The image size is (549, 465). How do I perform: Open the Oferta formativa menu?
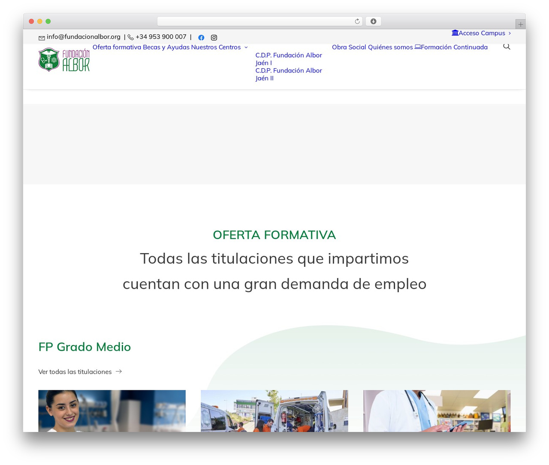pyautogui.click(x=117, y=47)
